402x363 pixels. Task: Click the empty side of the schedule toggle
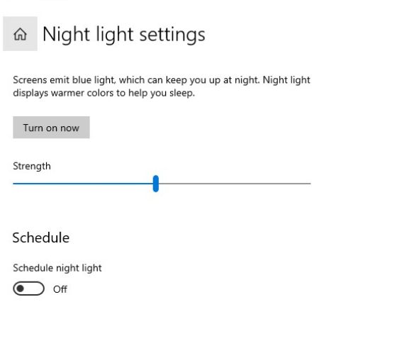click(35, 289)
